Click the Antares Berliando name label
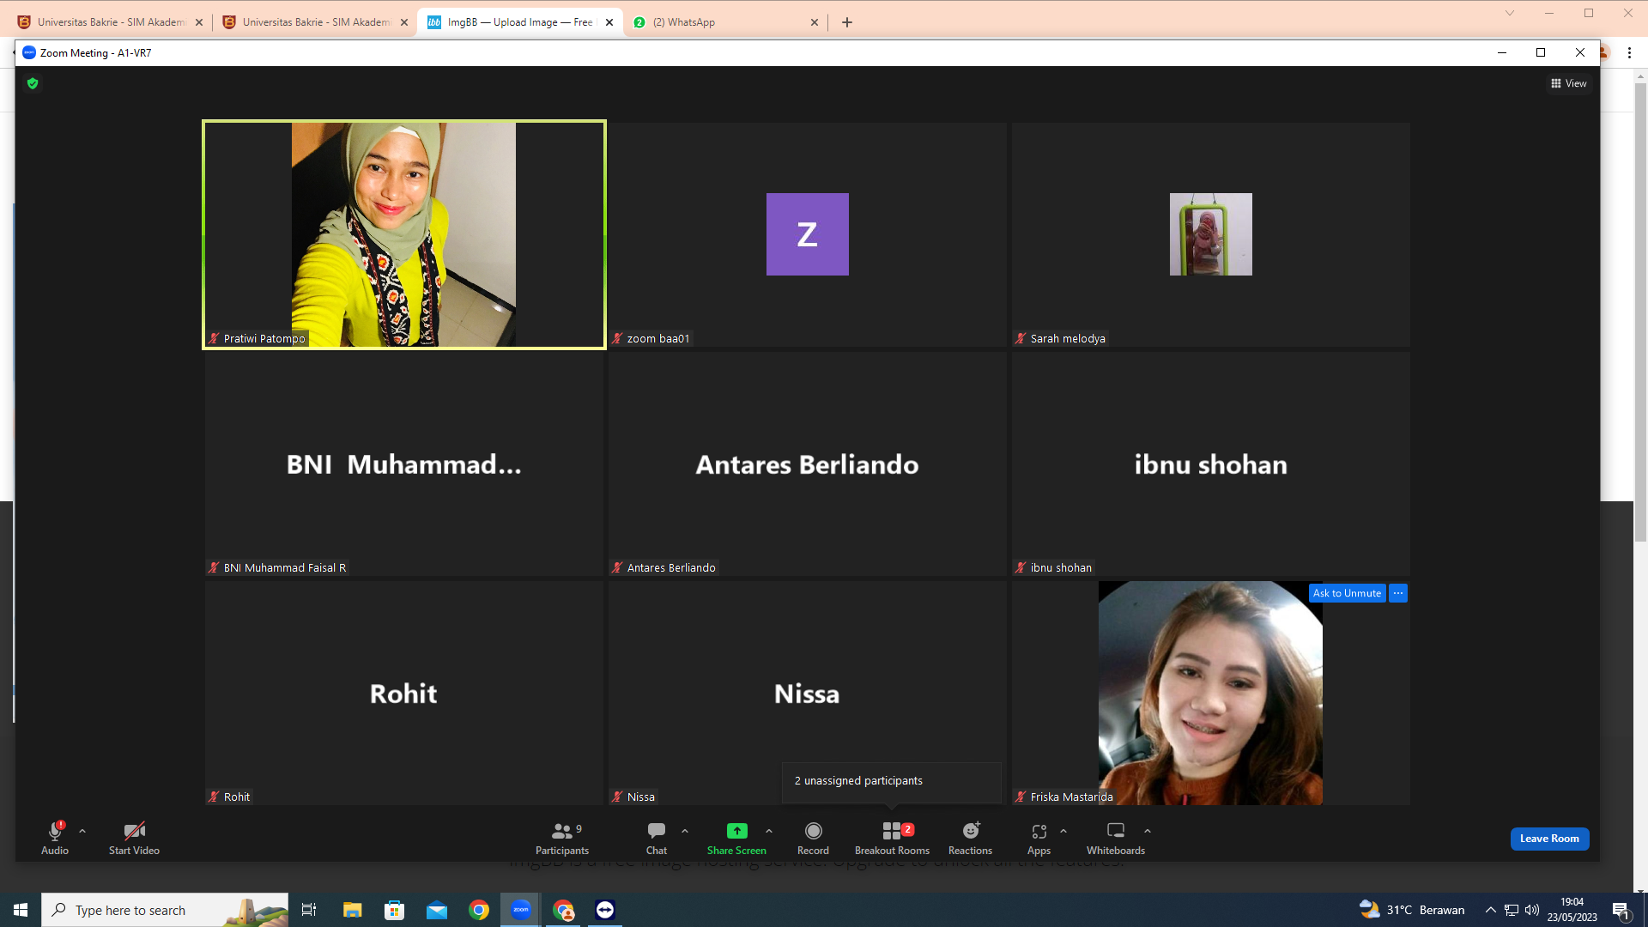This screenshot has height=927, width=1648. click(671, 568)
